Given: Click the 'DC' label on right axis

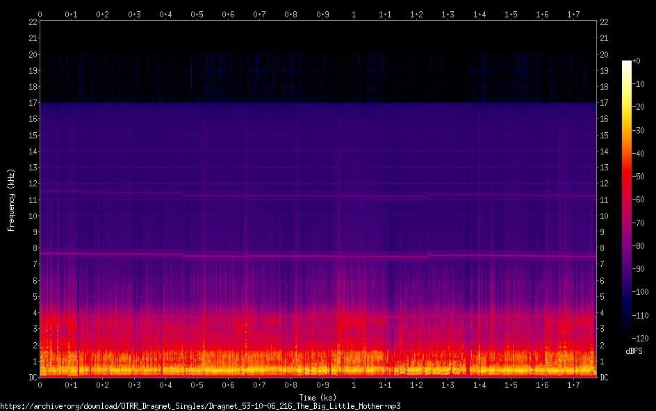Looking at the screenshot, I should [604, 378].
